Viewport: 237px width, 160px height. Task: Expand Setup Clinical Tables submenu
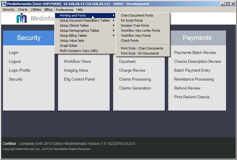pos(85,25)
